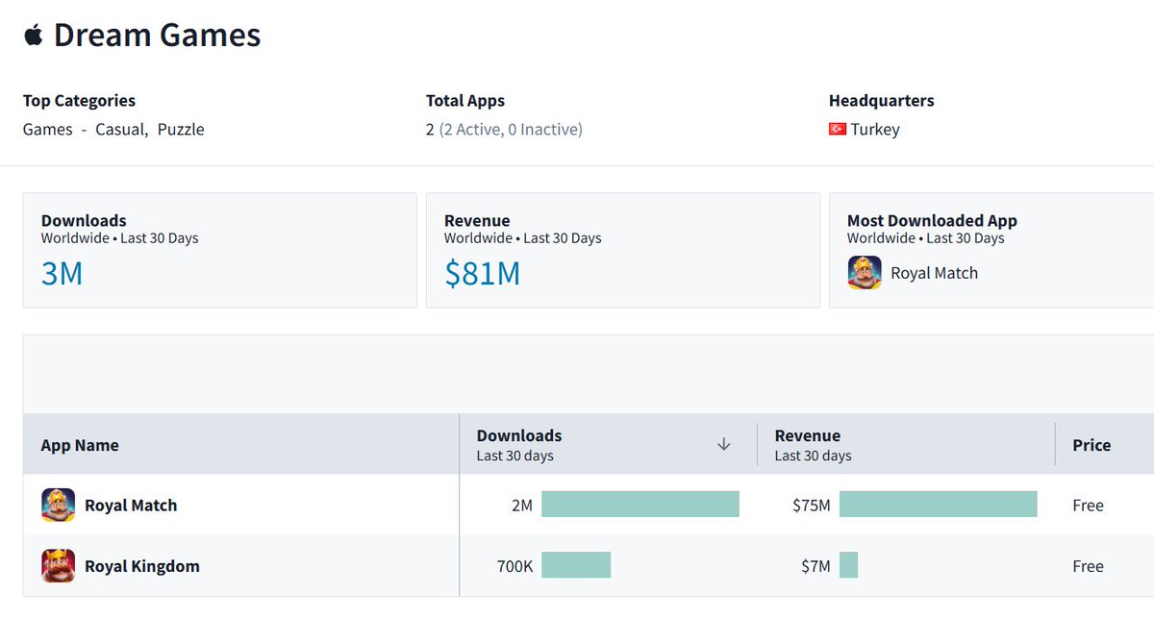1154x618 pixels.
Task: Click the Turkey headquarters text
Action: pyautogui.click(x=875, y=129)
